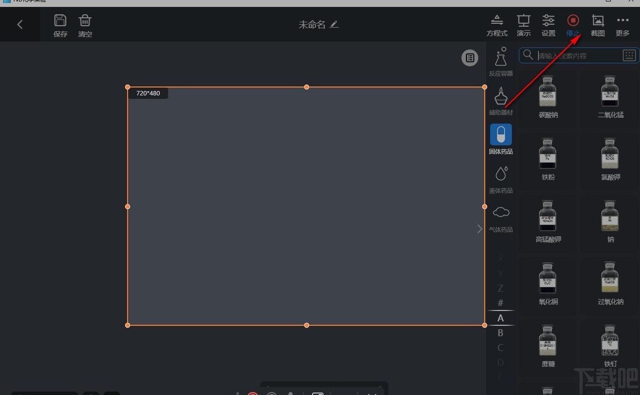Screen dimensions: 640x395
Task: Click the left-middle handle of the frame
Action: coord(128,206)
